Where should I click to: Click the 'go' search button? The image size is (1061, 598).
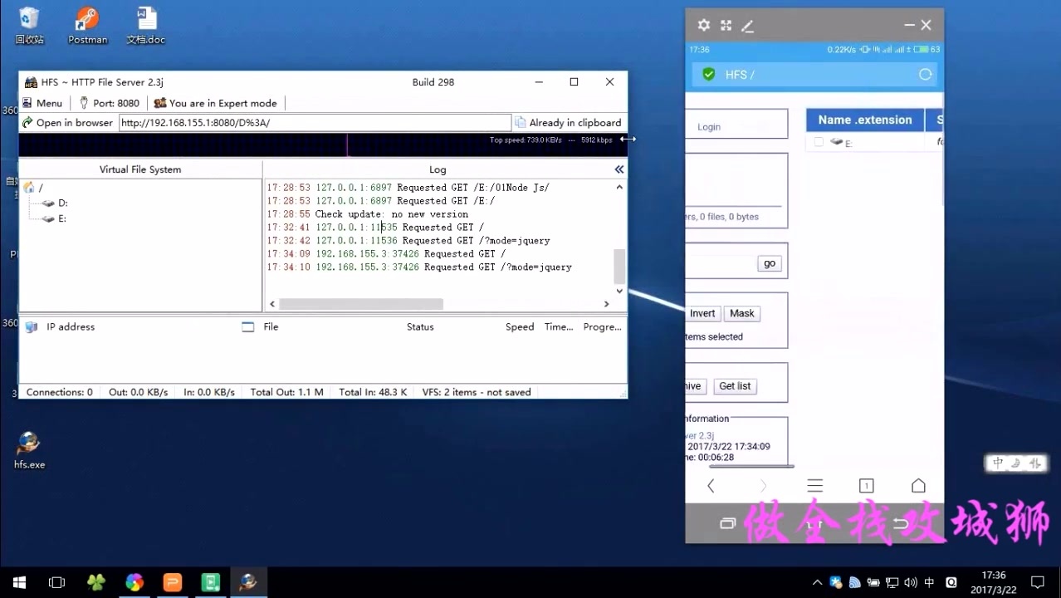tap(770, 263)
